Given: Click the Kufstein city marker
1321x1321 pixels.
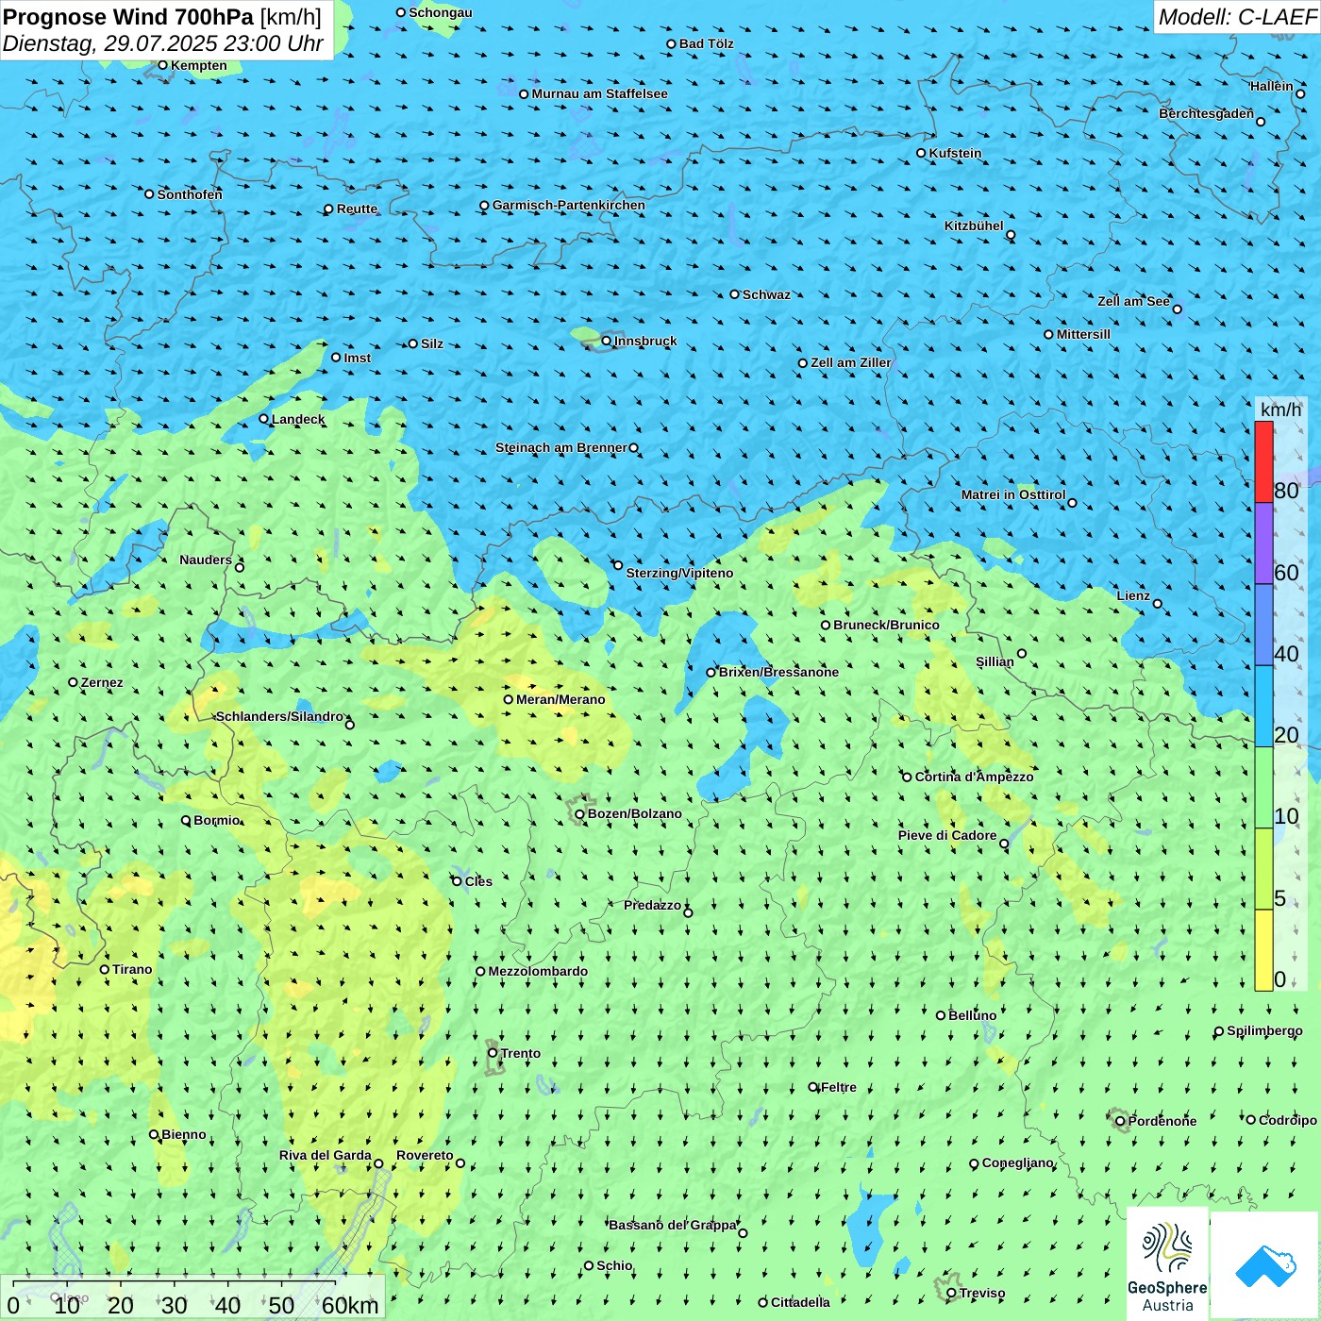Looking at the screenshot, I should point(922,153).
